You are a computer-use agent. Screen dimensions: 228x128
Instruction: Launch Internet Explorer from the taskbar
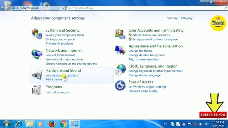[x=19, y=124]
